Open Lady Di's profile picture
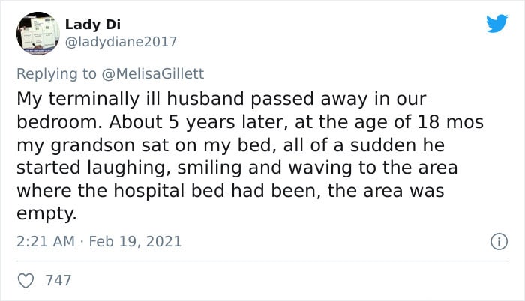The image size is (525, 301). pyautogui.click(x=38, y=34)
